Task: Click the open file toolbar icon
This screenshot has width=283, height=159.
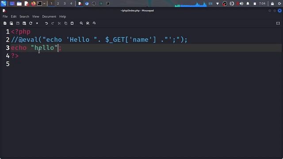Action: click(11, 23)
